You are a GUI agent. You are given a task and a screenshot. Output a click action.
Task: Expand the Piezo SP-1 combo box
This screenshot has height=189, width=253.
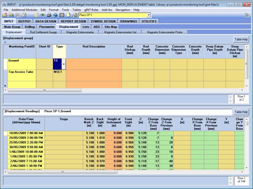click(x=149, y=15)
